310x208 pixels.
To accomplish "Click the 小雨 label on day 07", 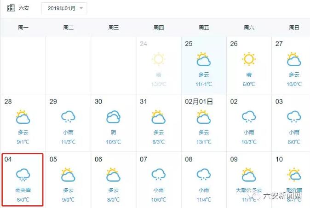I will point(159,190).
